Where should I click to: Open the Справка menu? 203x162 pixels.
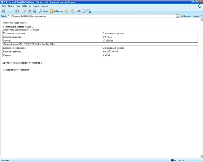pos(45,6)
